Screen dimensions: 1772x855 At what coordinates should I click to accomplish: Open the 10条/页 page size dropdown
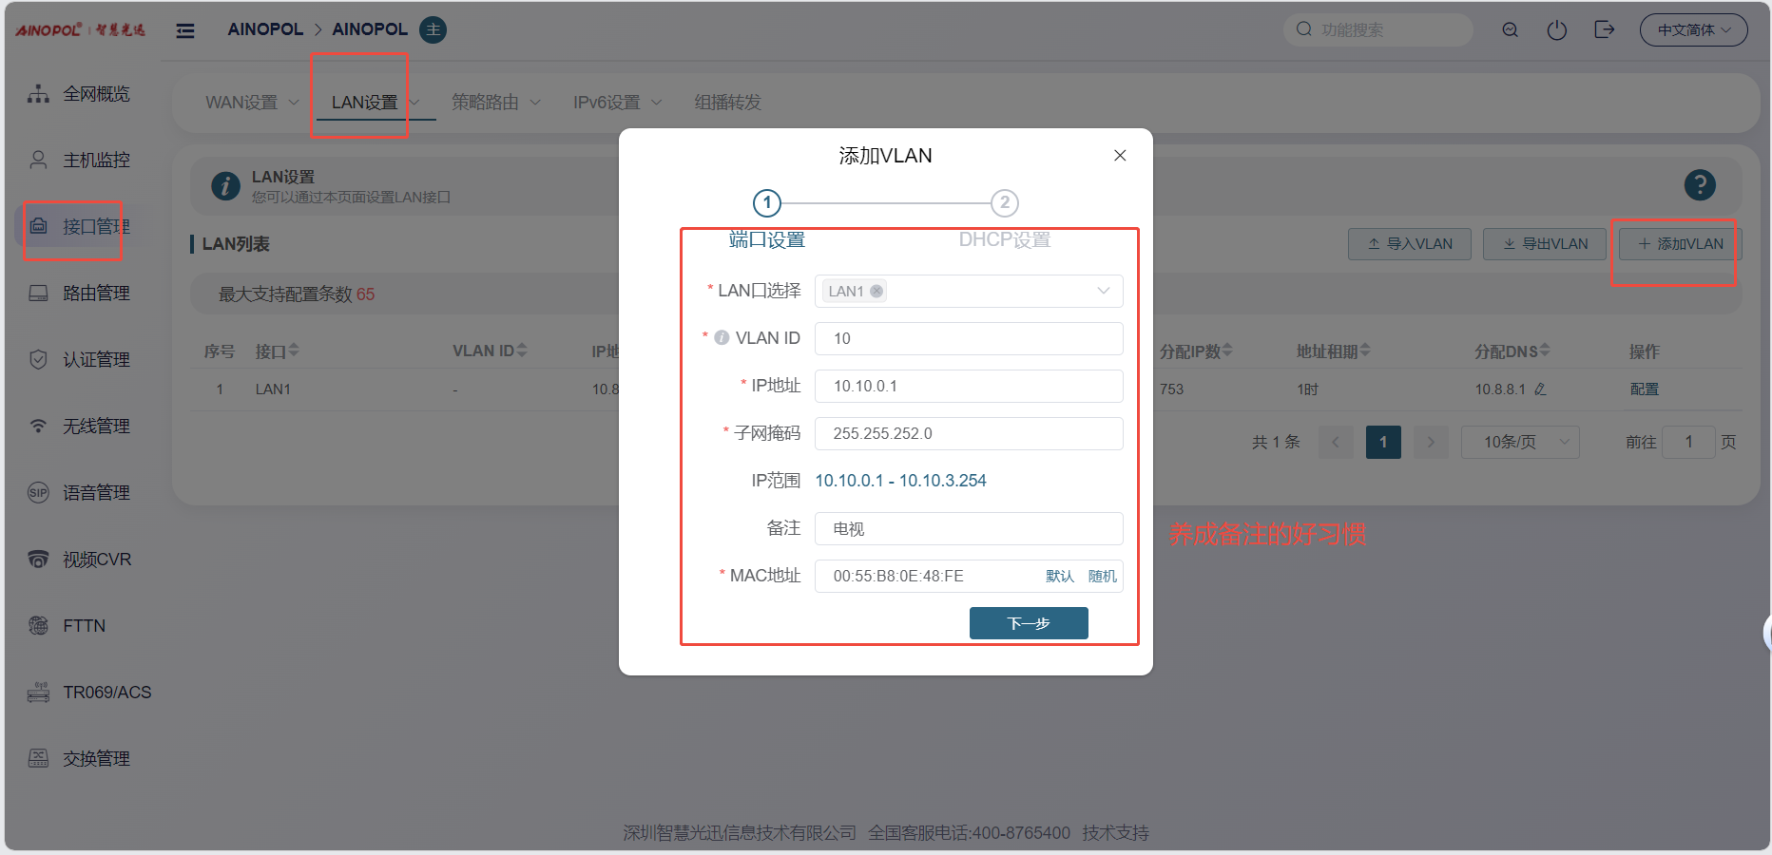tap(1519, 442)
